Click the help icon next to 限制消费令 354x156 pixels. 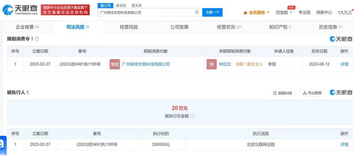[37, 39]
